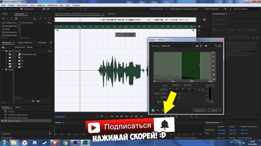
Task: Expand drive C: in media browser
Action: [16, 58]
